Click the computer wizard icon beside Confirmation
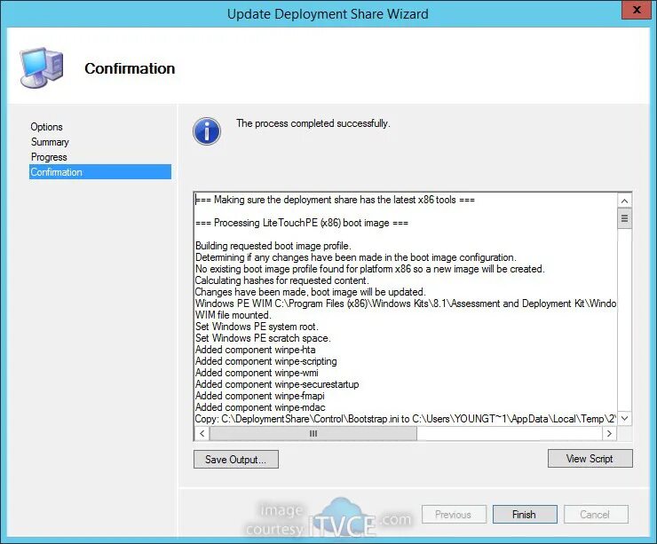 (x=42, y=67)
